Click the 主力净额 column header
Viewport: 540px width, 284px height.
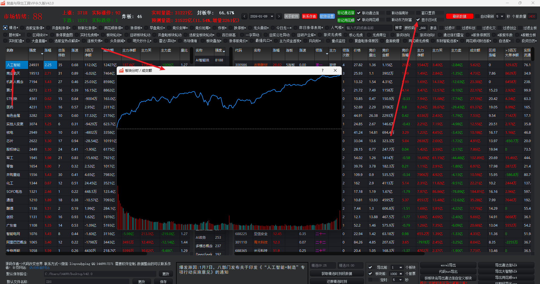tap(129, 50)
